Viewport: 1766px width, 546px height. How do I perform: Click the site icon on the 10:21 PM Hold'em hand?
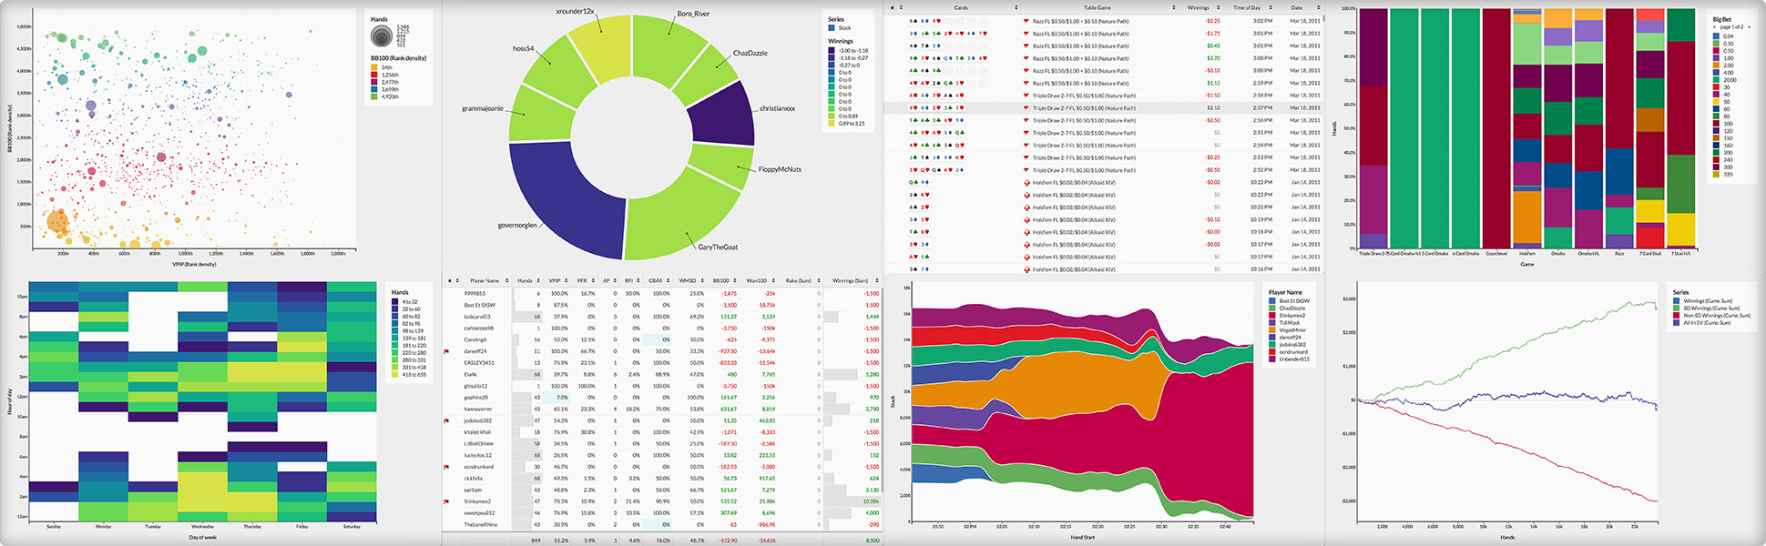coord(1027,207)
